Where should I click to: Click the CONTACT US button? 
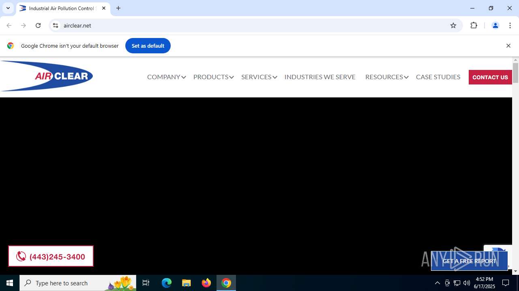[490, 77]
